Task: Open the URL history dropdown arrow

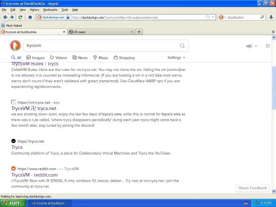Action: point(213,17)
